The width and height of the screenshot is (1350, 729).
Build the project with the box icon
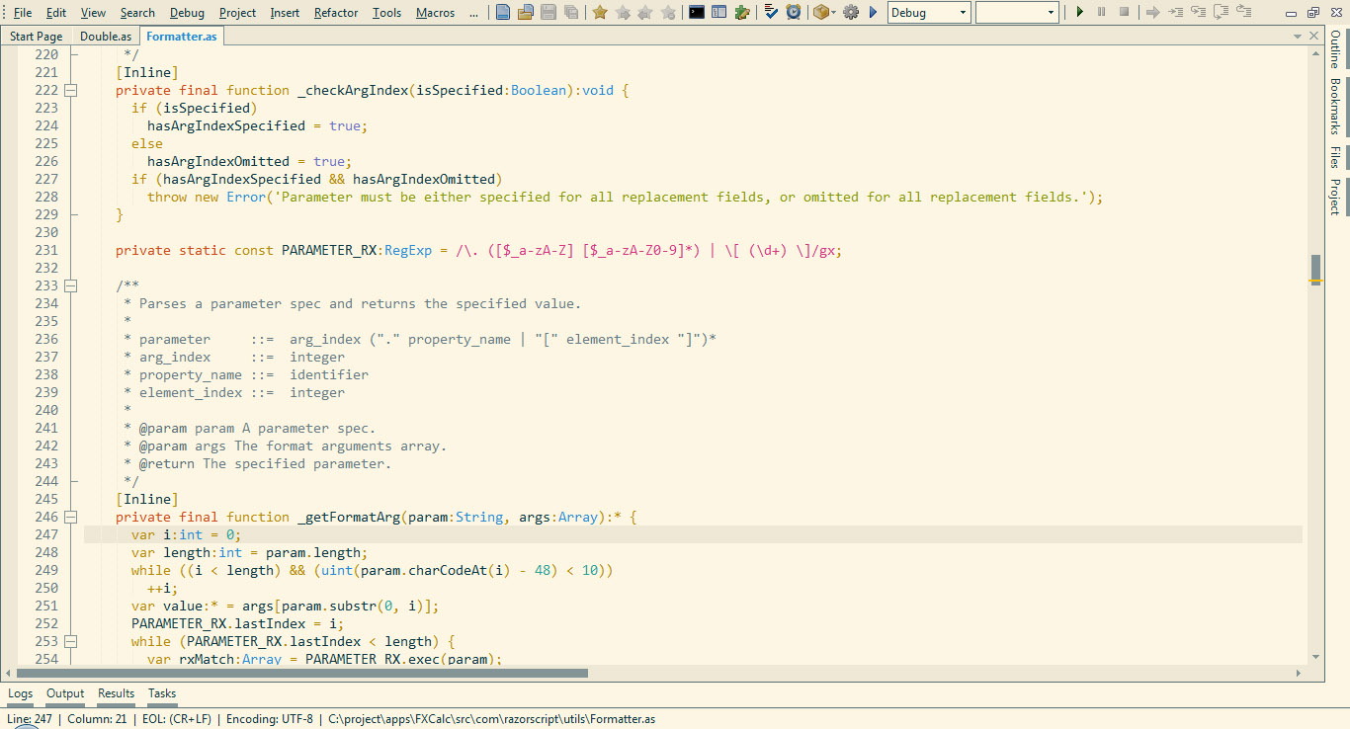820,13
